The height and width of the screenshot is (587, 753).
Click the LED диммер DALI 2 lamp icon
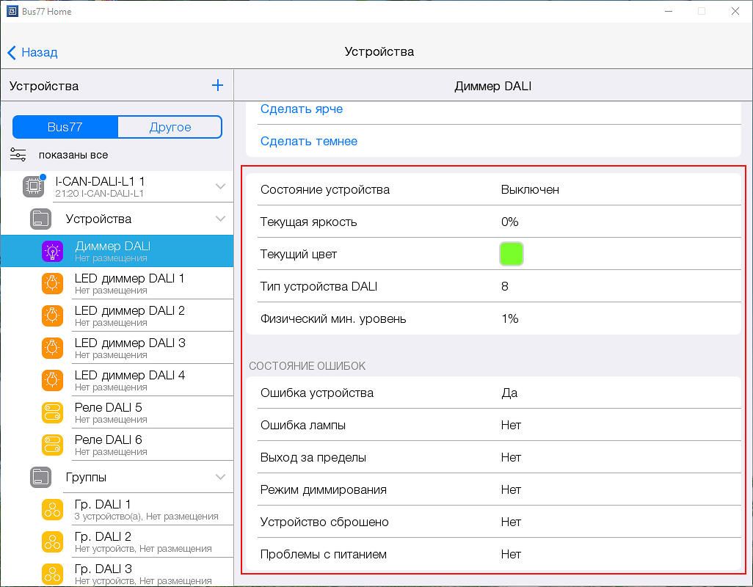pos(52,316)
